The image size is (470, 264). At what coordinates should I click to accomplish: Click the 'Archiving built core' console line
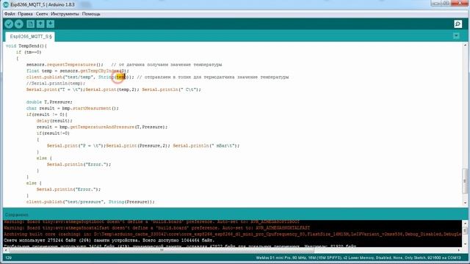click(x=232, y=234)
